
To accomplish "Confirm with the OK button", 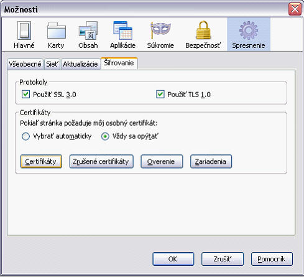I will pos(173,259).
